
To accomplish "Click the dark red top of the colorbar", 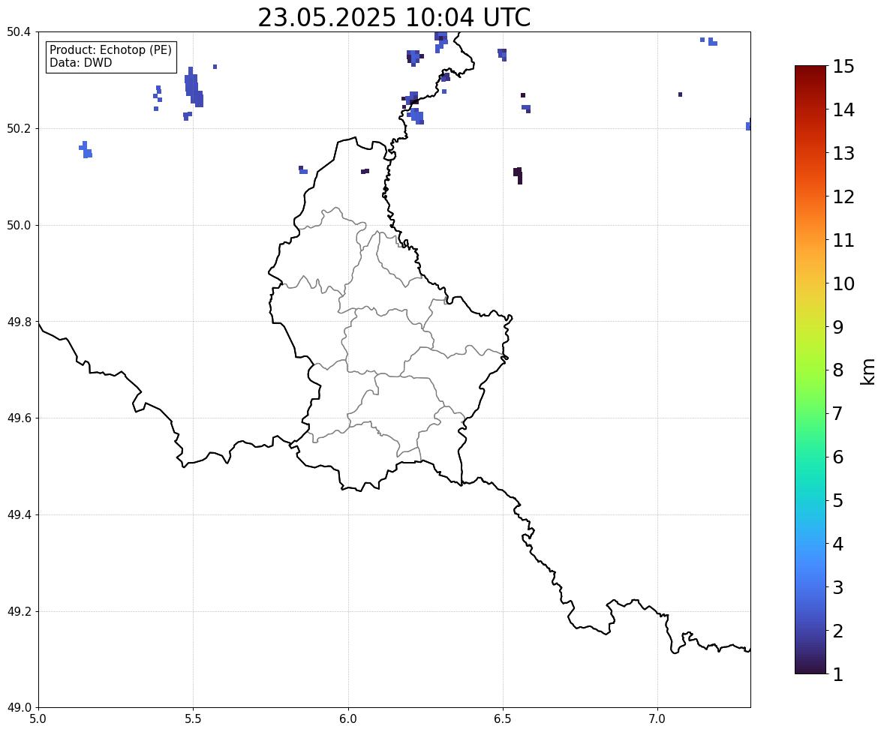I will click(810, 71).
